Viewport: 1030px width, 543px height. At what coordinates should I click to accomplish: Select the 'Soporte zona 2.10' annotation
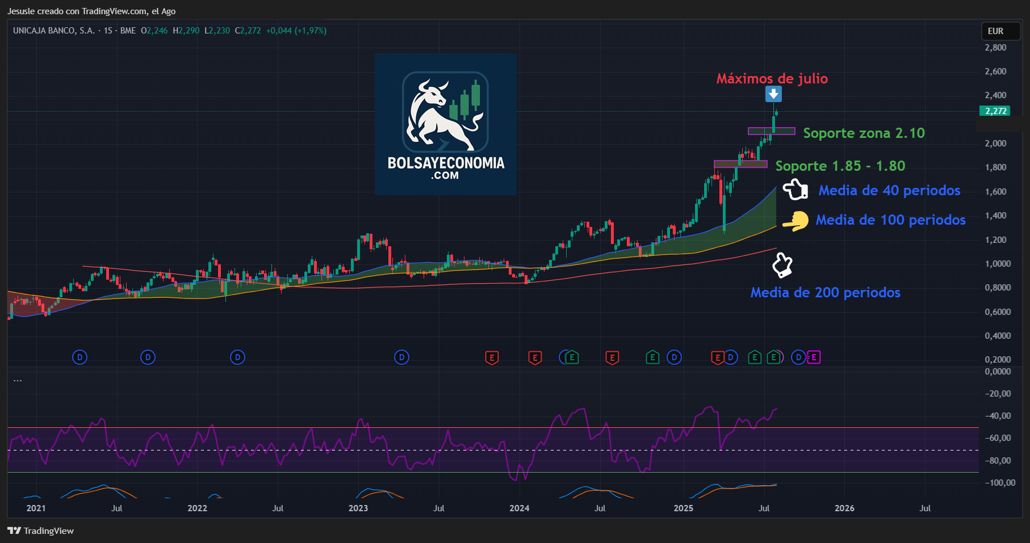[x=864, y=133]
